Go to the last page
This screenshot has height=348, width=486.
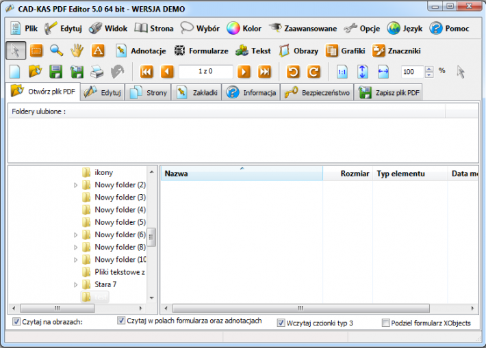coord(264,72)
